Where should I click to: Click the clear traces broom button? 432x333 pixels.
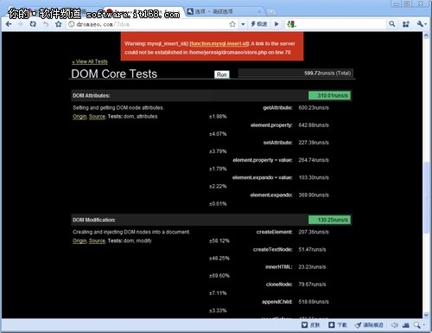click(369, 325)
